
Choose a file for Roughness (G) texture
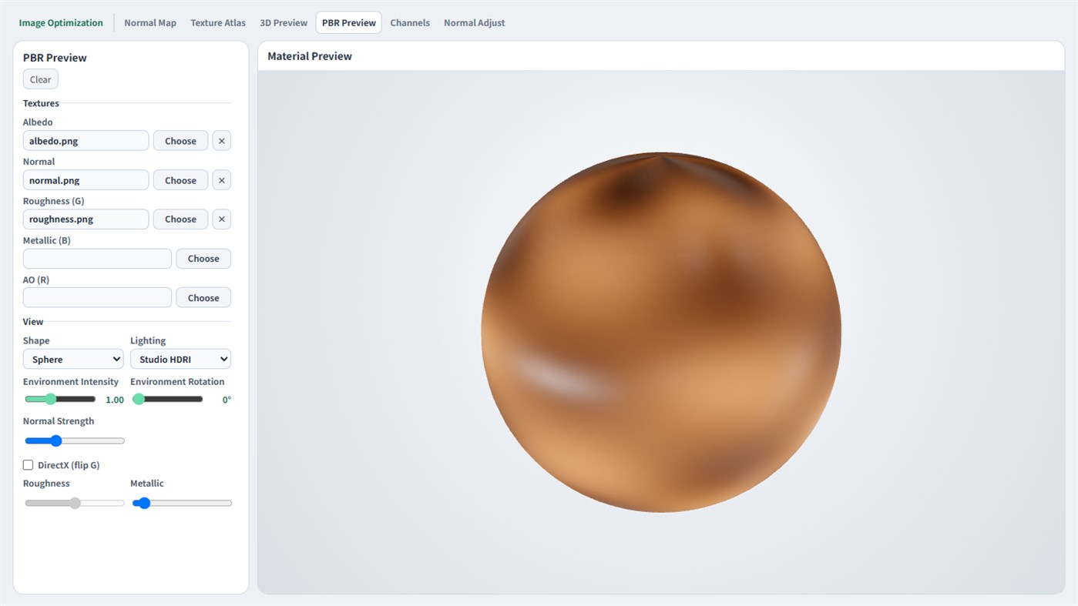coord(180,219)
